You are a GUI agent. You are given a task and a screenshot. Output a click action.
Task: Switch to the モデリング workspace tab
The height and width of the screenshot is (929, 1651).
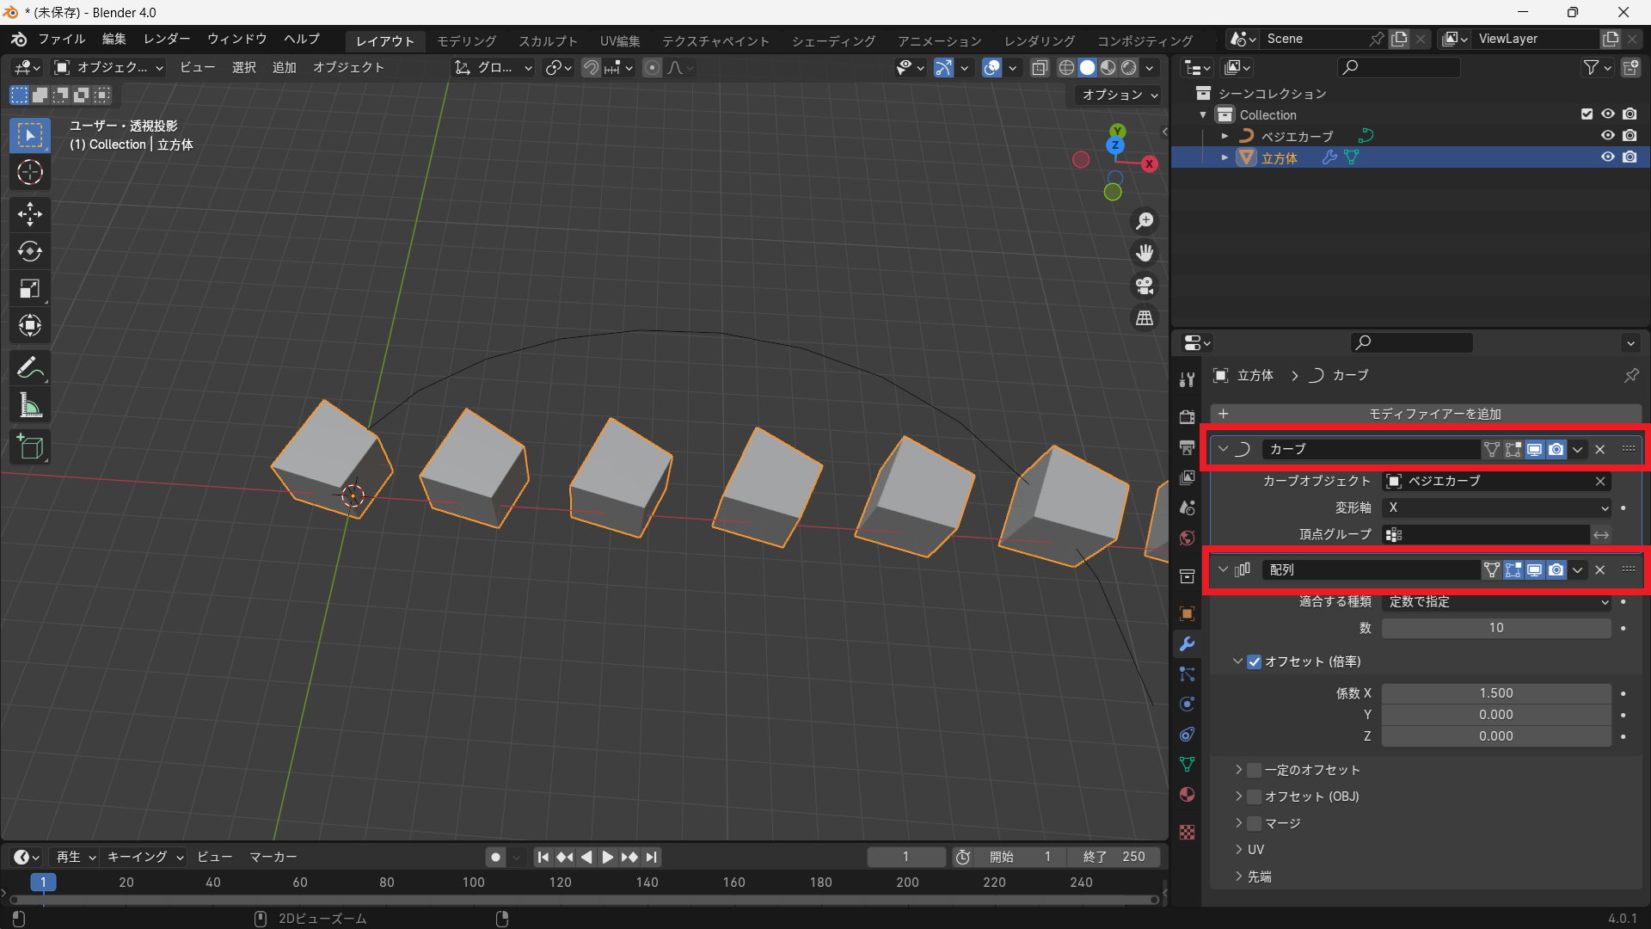(467, 40)
